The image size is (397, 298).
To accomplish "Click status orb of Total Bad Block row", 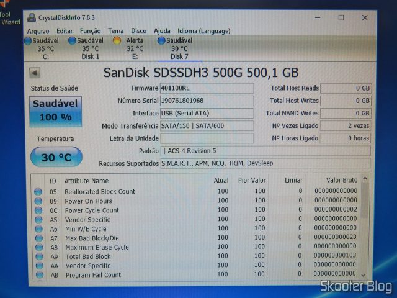I will click(40, 256).
